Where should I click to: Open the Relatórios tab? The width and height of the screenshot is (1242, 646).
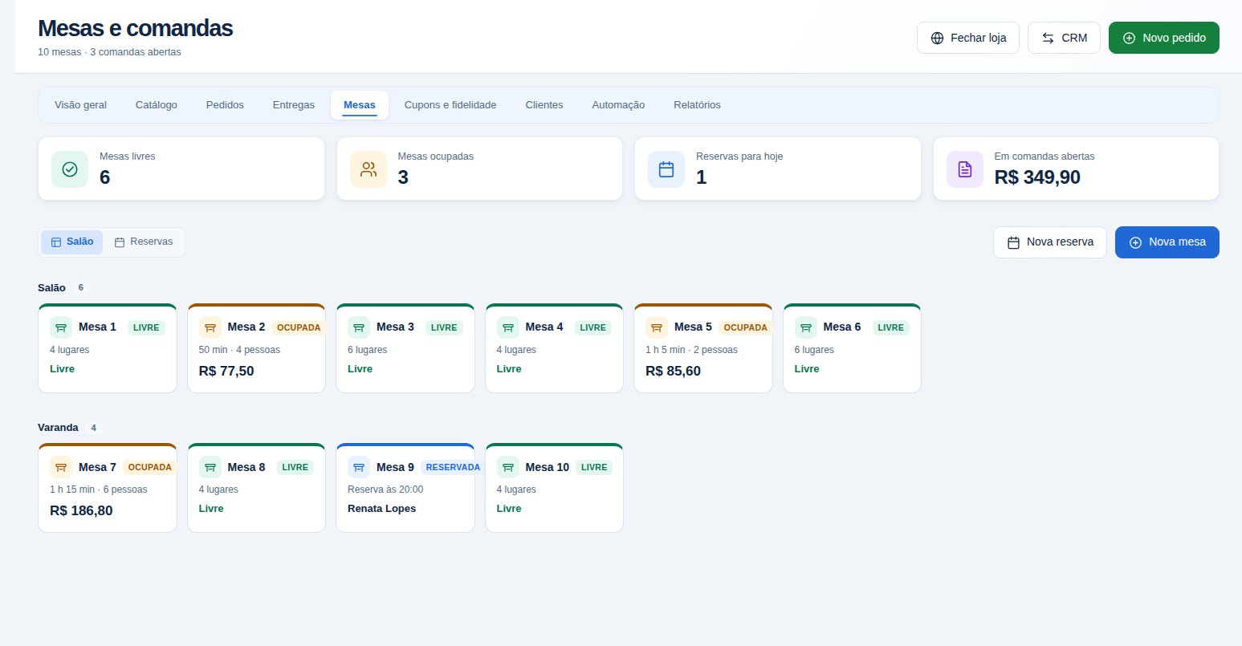697,105
